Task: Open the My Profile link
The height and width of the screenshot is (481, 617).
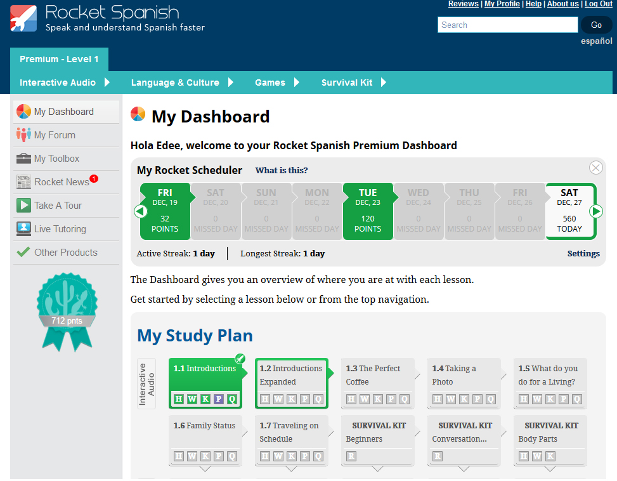Action: [x=502, y=4]
